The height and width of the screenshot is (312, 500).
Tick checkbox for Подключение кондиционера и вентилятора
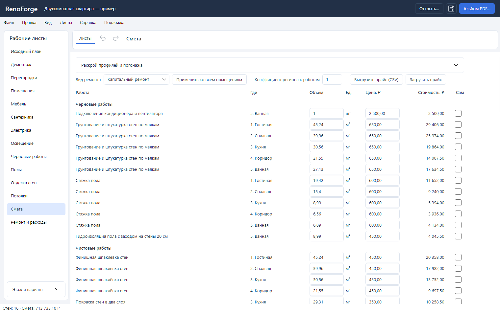[458, 113]
